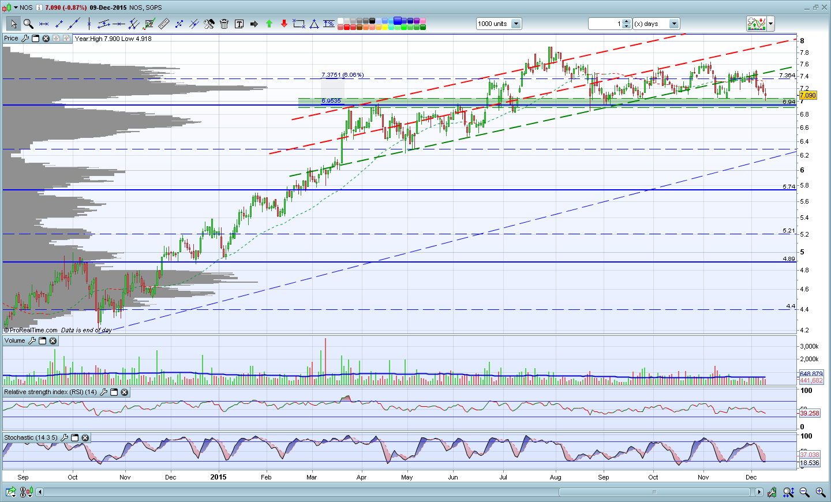Open dropdown arrow beside add-indicator icon
Image resolution: width=831 pixels, height=502 pixels.
770,24
